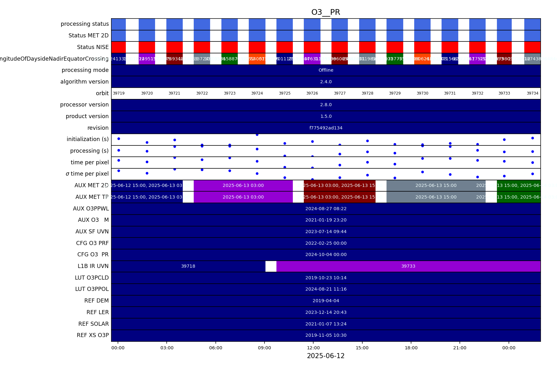Click the 12:00 tick on the time axis

313,348
